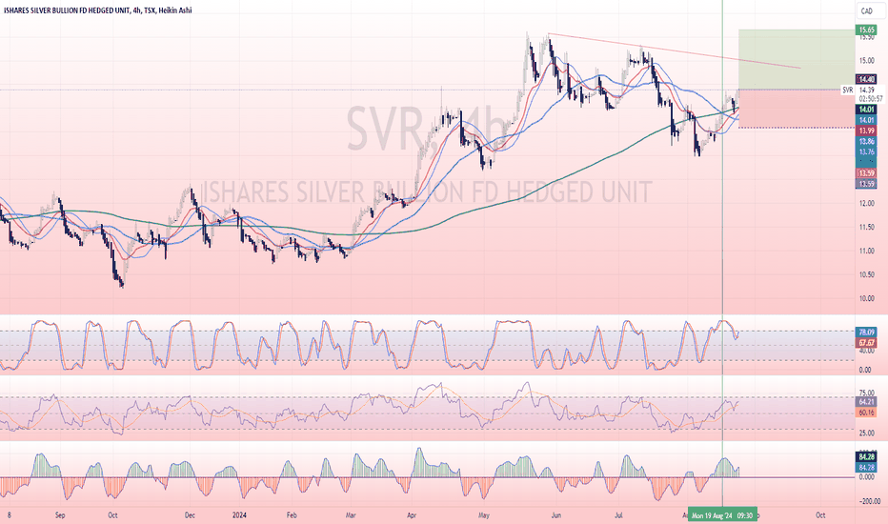Click the -200.00 scale value in bottom pane
The height and width of the screenshot is (524, 888).
[x=870, y=501]
